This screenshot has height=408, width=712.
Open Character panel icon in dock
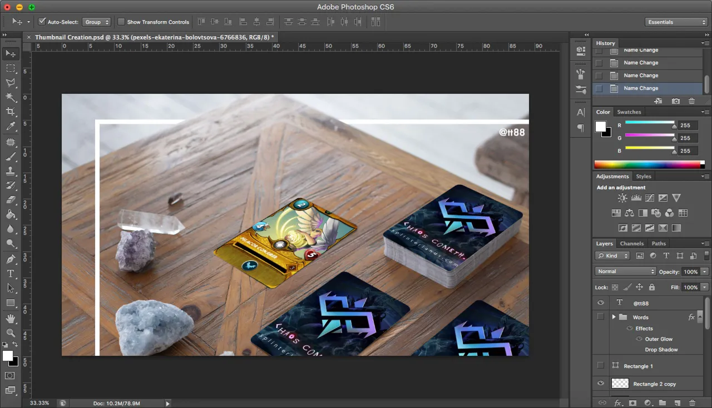coord(581,112)
